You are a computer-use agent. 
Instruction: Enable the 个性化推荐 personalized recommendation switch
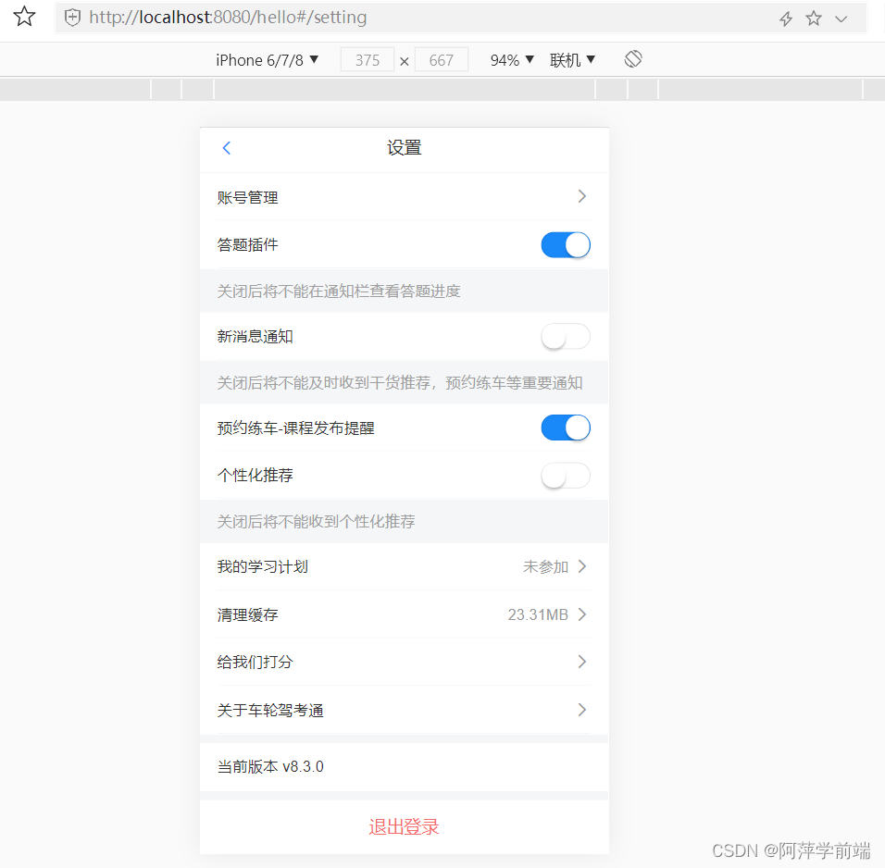pyautogui.click(x=566, y=475)
